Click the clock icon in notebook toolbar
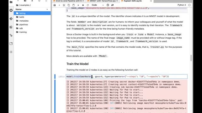This screenshot has height=113, width=202. [108, 5]
